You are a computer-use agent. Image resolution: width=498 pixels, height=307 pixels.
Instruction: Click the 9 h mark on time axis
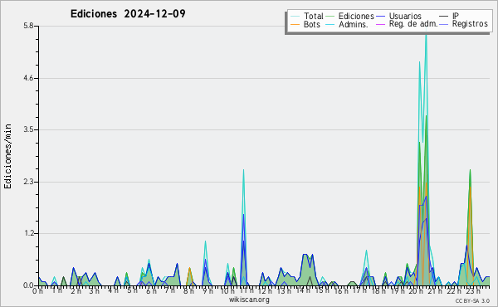[207, 290]
